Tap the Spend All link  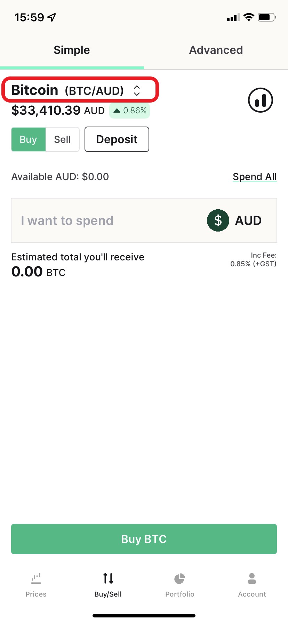[255, 177]
